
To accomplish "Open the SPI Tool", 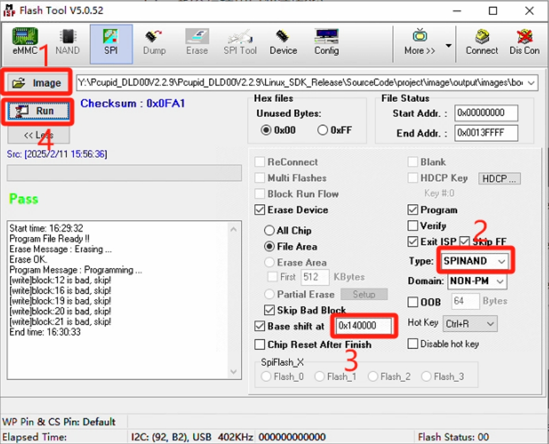I will pos(240,43).
